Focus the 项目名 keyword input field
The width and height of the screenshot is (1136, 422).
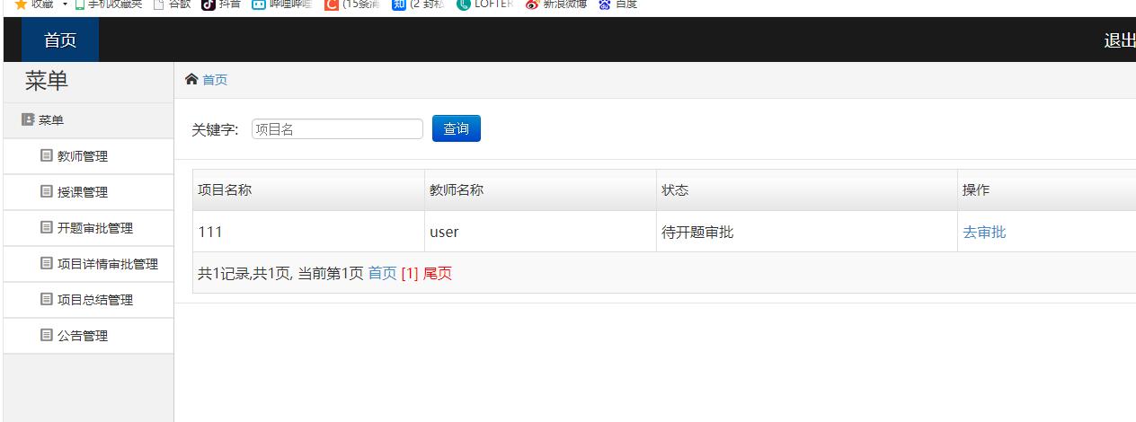(x=337, y=129)
